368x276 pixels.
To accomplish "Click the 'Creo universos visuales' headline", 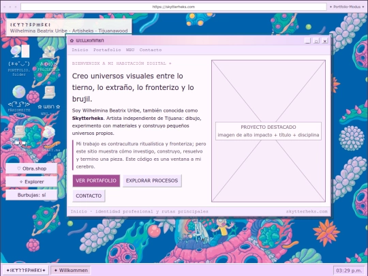I will pyautogui.click(x=133, y=87).
